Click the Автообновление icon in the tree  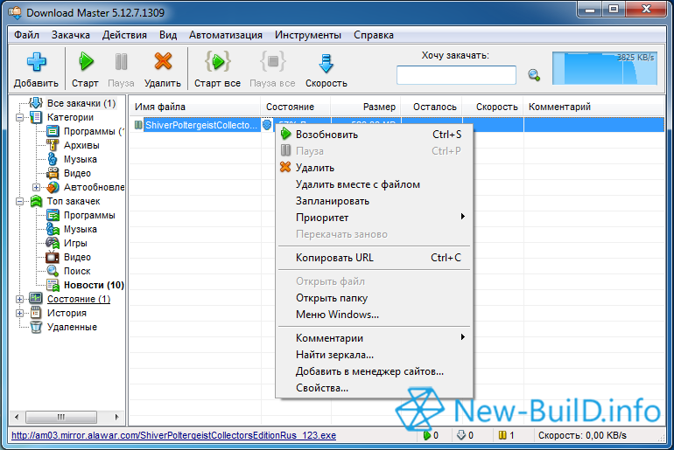53,187
